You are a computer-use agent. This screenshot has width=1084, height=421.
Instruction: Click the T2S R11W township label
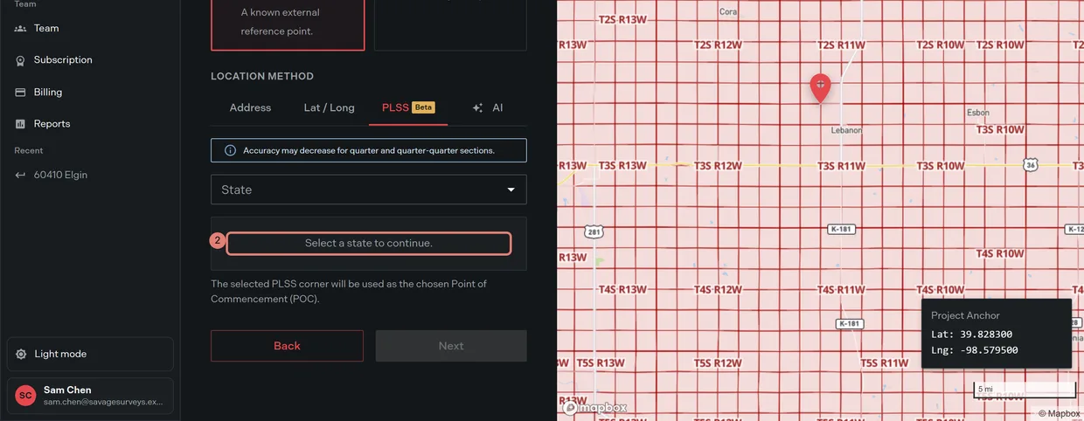coord(841,45)
